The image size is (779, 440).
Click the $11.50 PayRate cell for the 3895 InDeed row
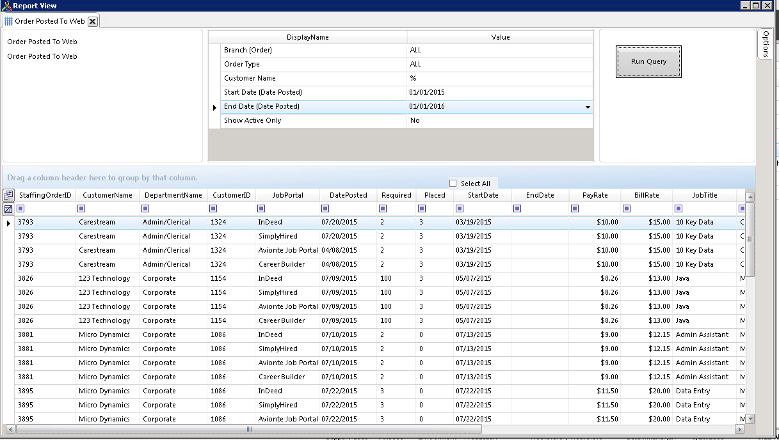click(595, 391)
